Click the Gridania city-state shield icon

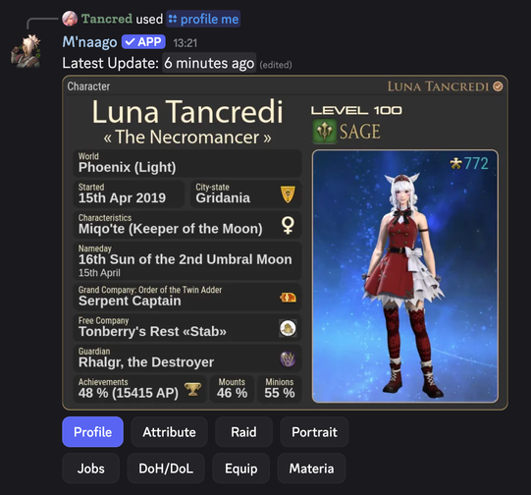288,194
